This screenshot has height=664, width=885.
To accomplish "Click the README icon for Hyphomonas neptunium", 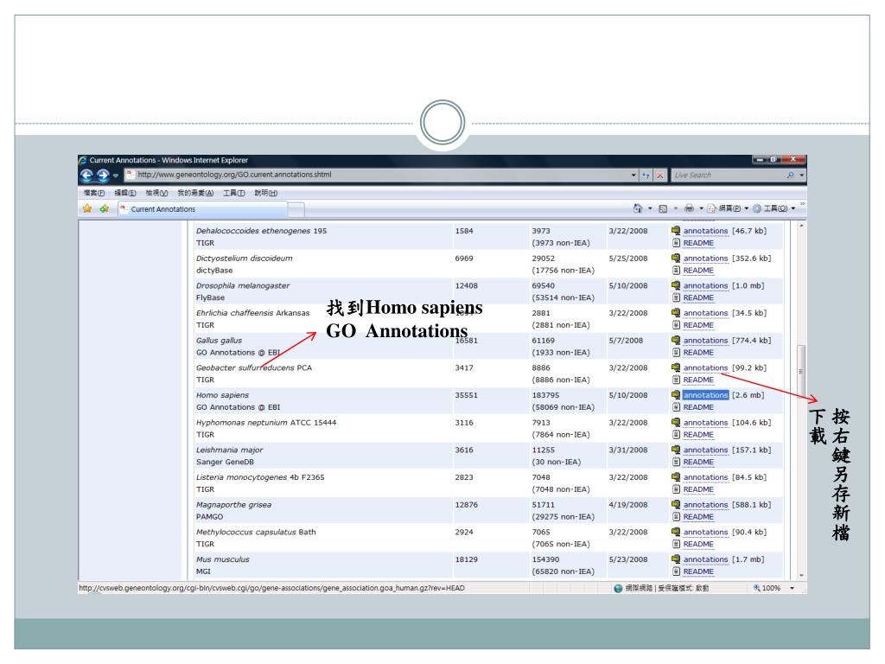I will tap(676, 434).
